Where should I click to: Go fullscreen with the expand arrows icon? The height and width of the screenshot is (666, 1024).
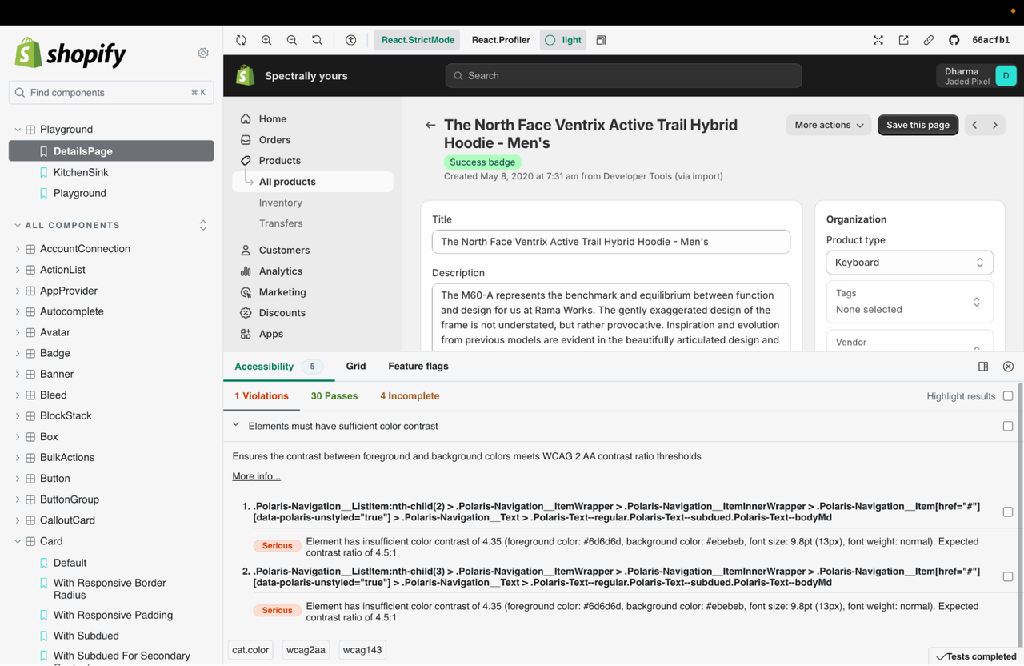click(x=878, y=39)
